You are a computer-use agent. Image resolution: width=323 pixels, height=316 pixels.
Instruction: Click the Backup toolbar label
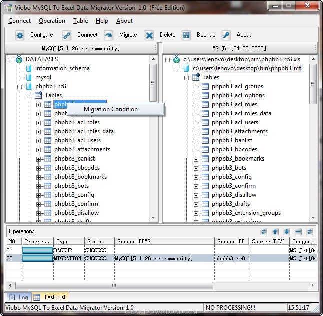point(206,35)
